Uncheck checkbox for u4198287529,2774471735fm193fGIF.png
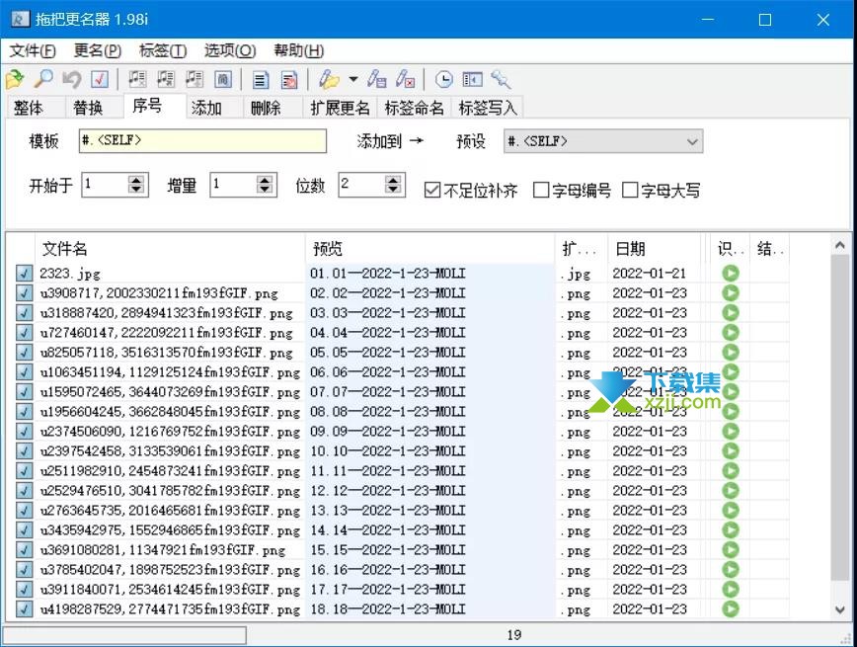The height and width of the screenshot is (647, 857). pos(24,608)
